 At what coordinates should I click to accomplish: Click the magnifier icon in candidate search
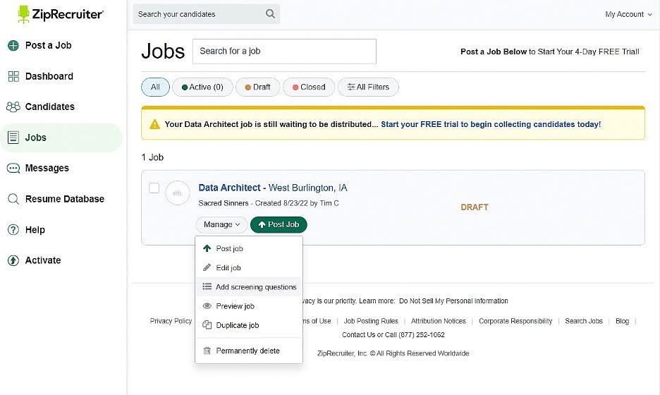270,14
